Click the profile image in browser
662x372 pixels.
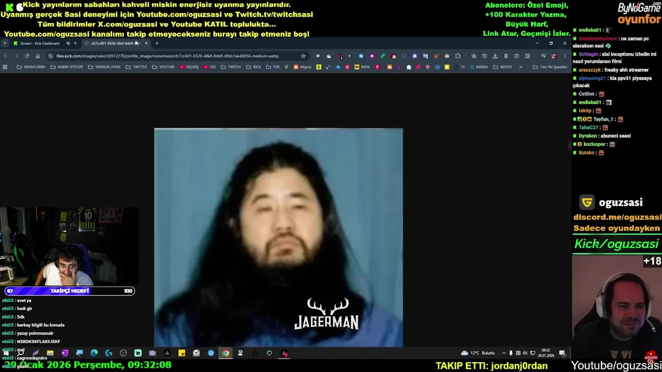point(278,237)
